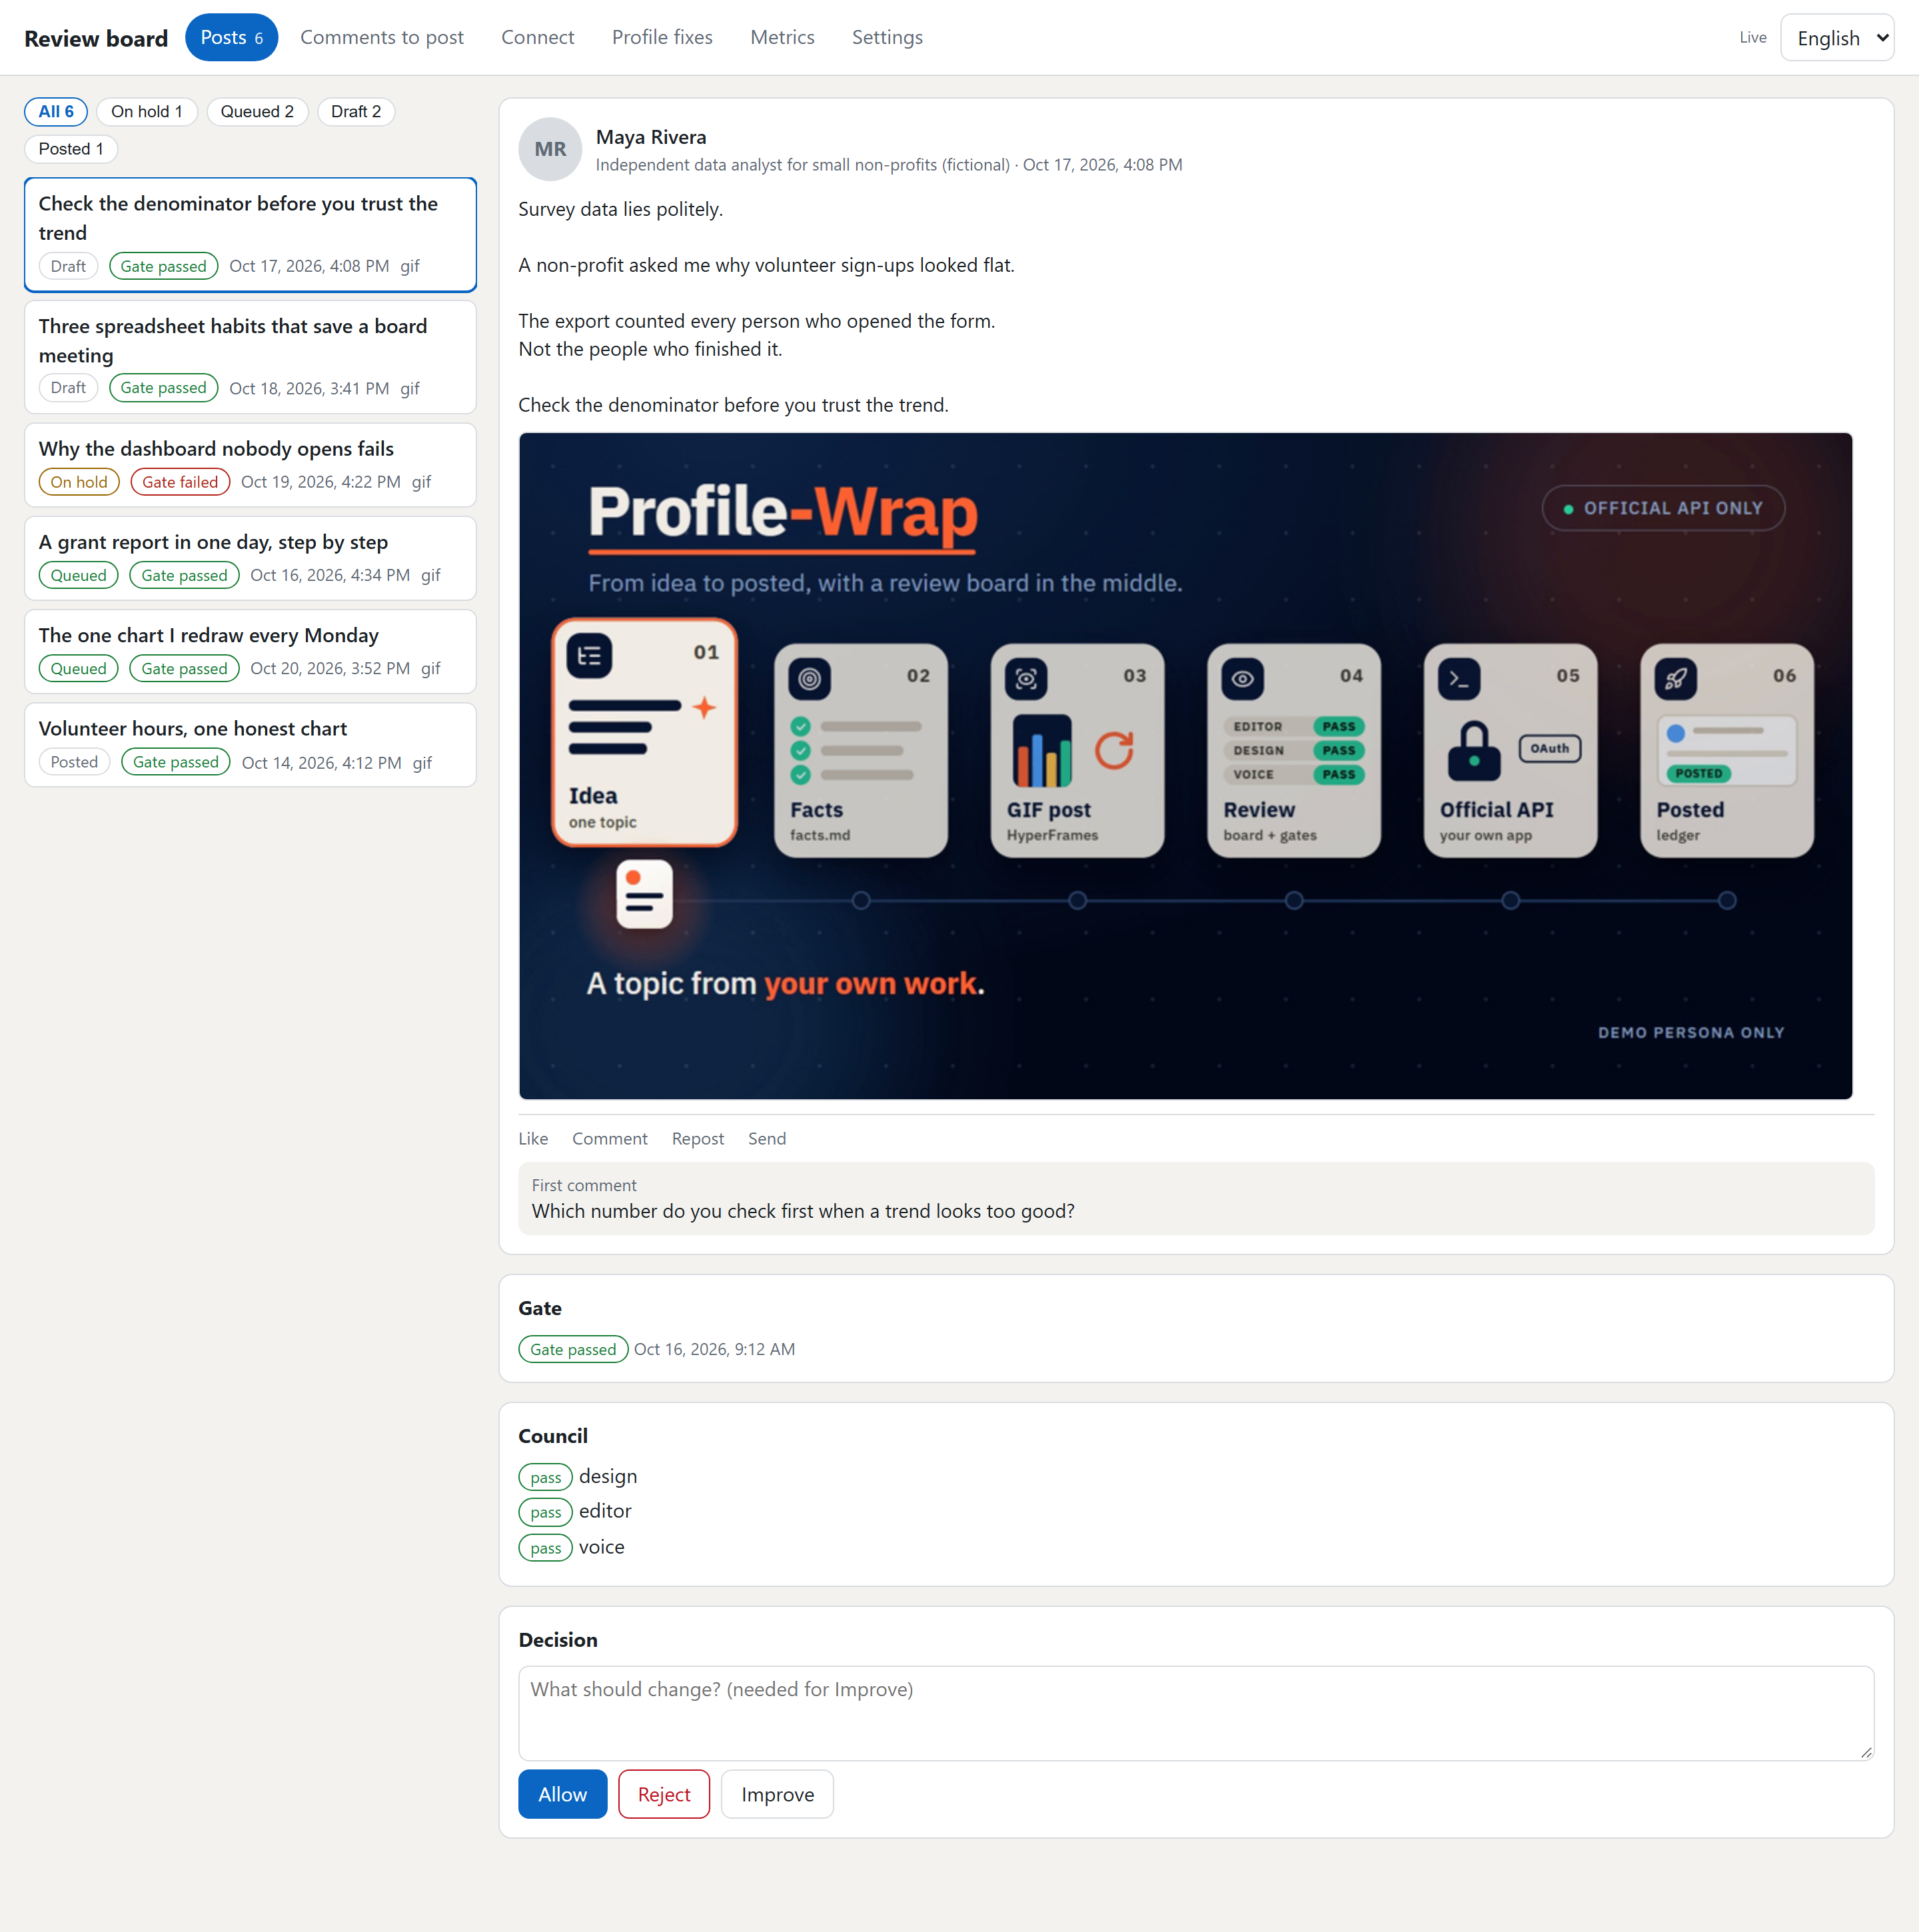
Task: Open the English language dropdown
Action: pyautogui.click(x=1837, y=38)
